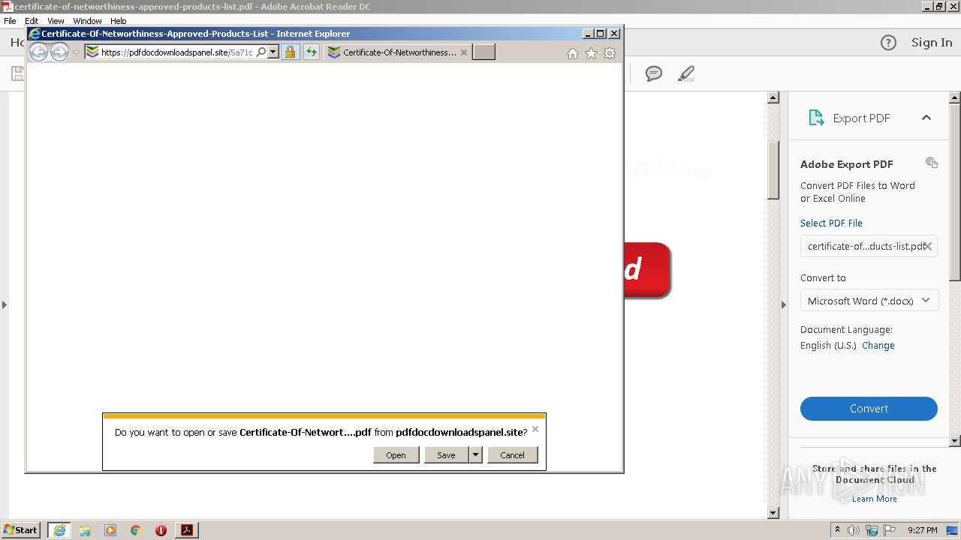Go forward in Internet Explorer

pyautogui.click(x=59, y=52)
